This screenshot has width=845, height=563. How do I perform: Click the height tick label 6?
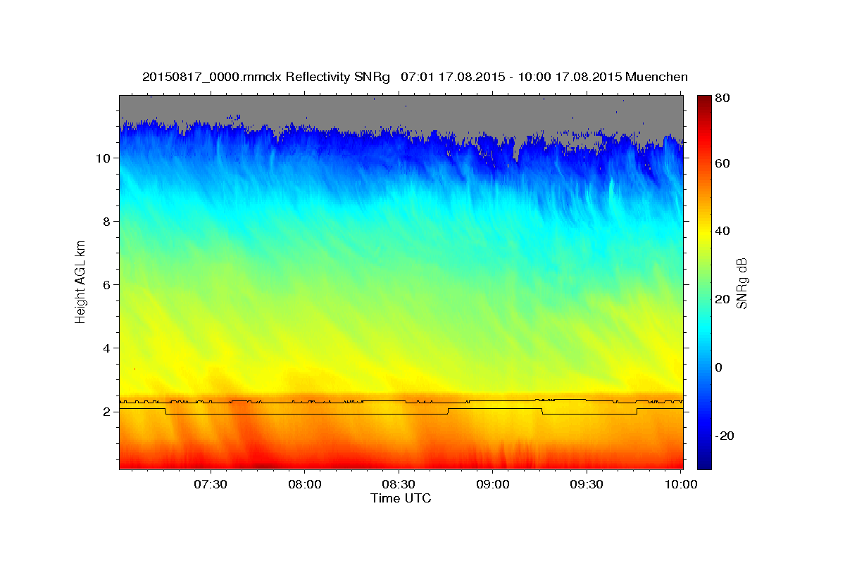[106, 285]
